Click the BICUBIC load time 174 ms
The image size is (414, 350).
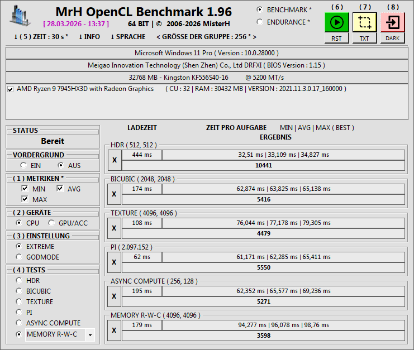(x=142, y=189)
